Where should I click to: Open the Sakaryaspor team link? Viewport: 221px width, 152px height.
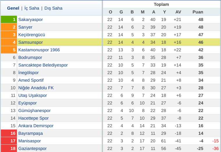point(31,20)
